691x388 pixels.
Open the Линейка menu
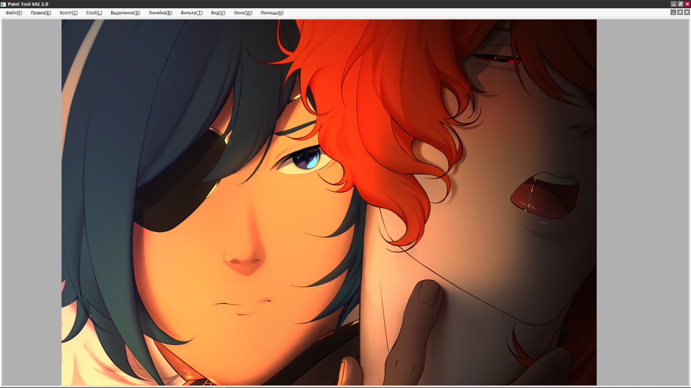pyautogui.click(x=160, y=13)
